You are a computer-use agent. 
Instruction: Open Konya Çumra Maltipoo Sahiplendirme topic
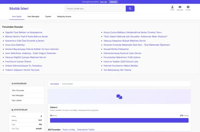click(133, 32)
